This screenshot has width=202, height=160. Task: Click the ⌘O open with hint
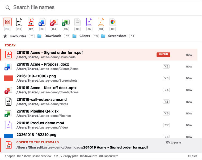pos(109,156)
